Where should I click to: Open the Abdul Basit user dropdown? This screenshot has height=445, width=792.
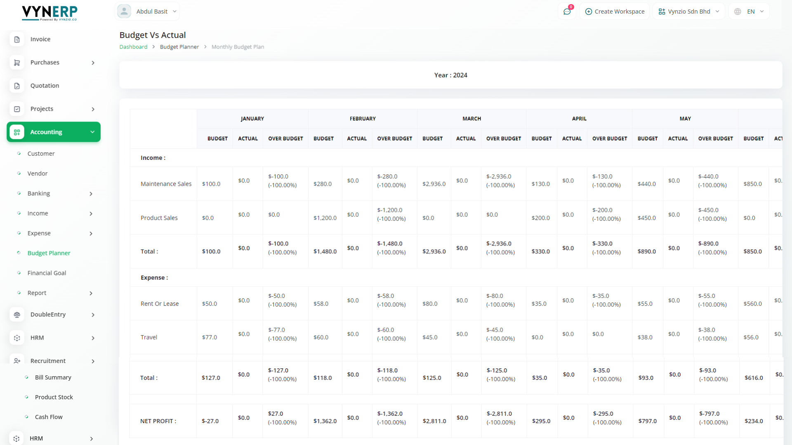coord(147,12)
